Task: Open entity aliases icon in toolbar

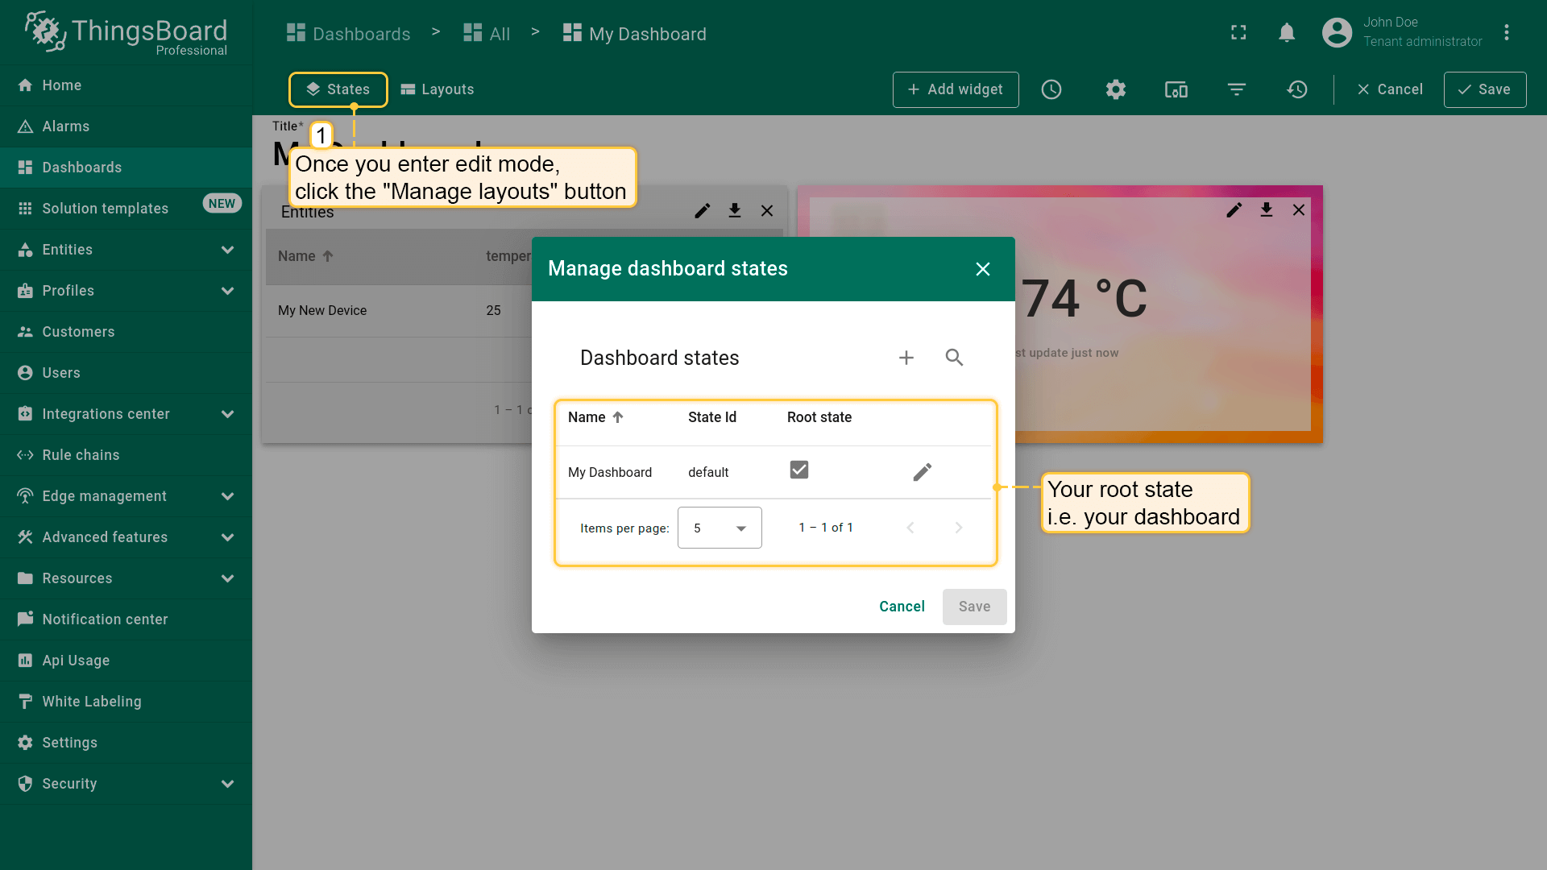Action: (x=1176, y=89)
